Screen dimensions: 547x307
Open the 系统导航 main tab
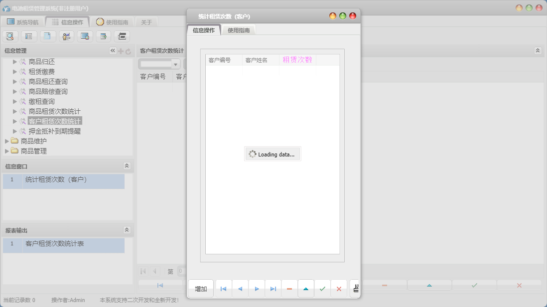[22, 22]
